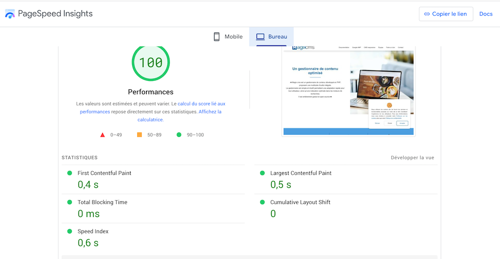500x259 pixels.
Task: Click green dot beside Largest Contentful Paint
Action: (262, 173)
